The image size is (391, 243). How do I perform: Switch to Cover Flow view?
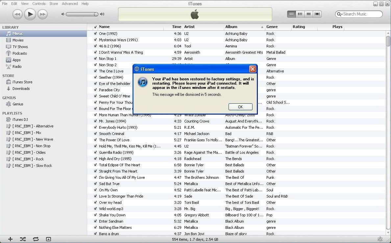[317, 14]
